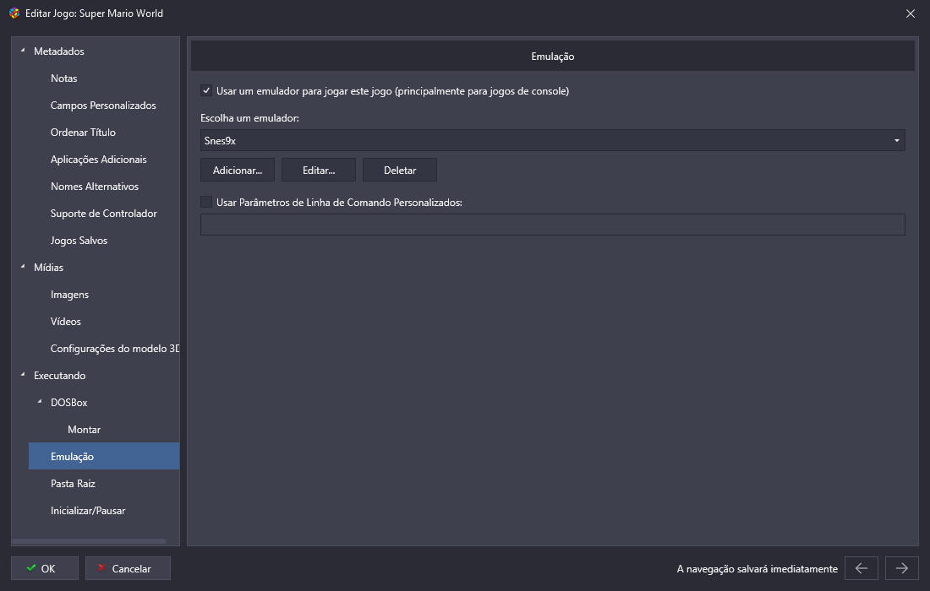This screenshot has width=930, height=591.
Task: Click the back navigation arrow button
Action: [x=861, y=568]
